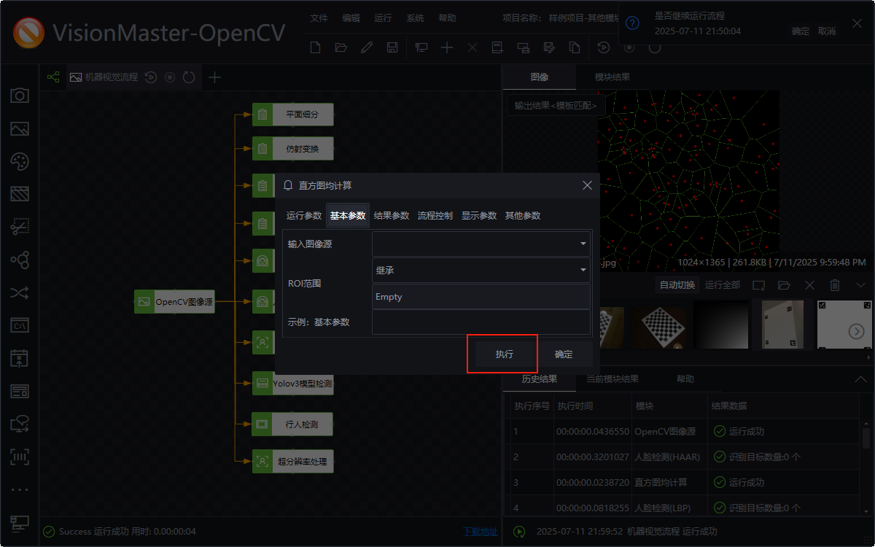Toggle the 自动切换 auto-switch option
Viewport: 875px width, 547px height.
677,284
